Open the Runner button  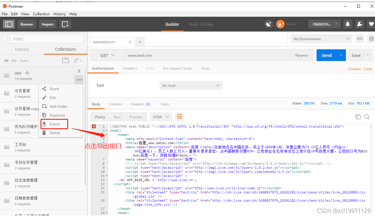pos(27,24)
